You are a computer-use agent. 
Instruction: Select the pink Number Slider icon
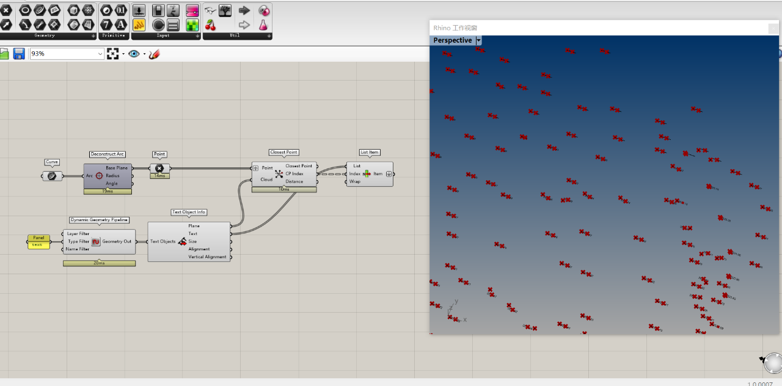pyautogui.click(x=192, y=10)
